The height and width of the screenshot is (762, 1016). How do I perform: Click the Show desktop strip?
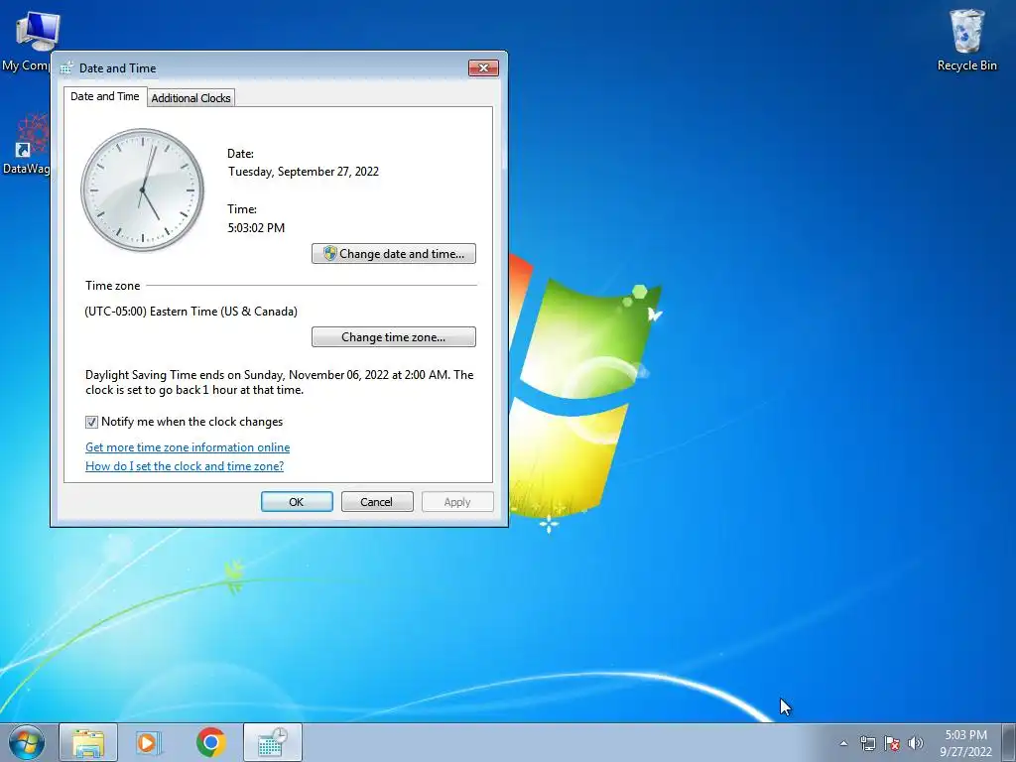(1009, 742)
